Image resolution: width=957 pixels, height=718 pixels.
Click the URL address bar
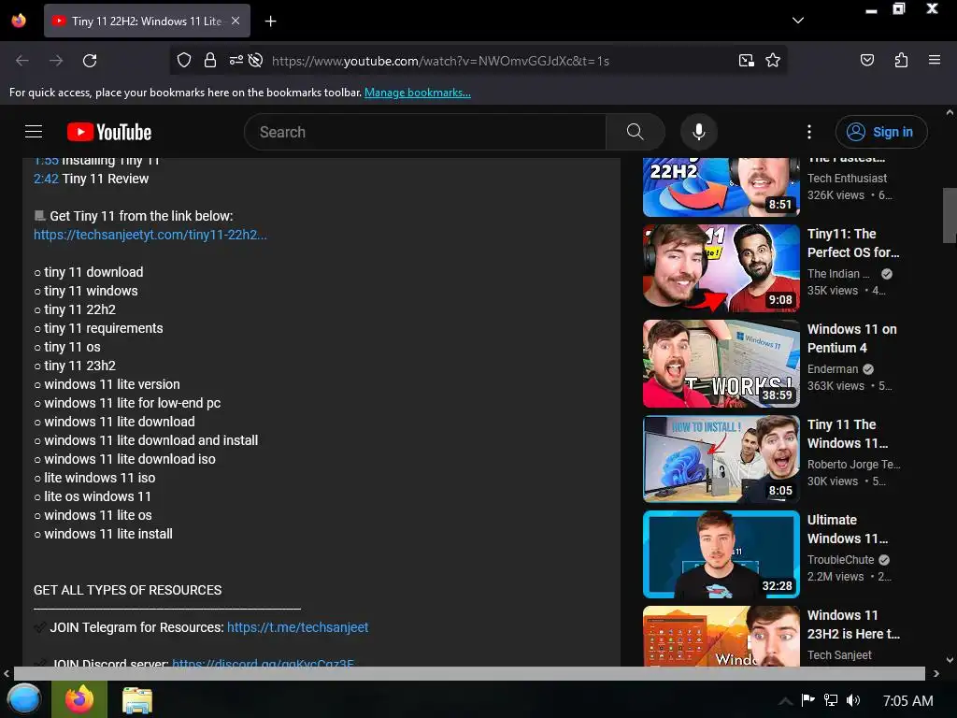point(440,61)
